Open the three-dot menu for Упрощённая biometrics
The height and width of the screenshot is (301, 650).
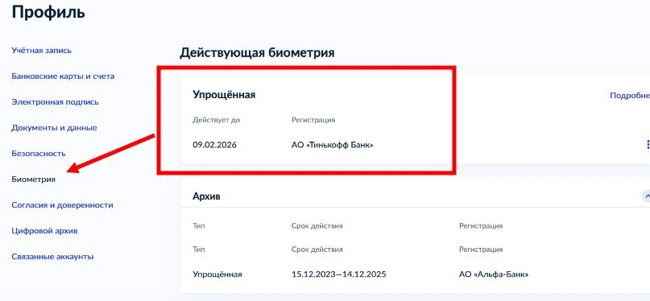648,145
